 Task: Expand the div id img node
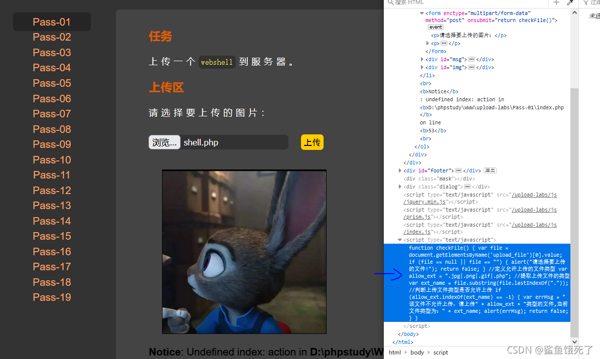pyautogui.click(x=422, y=67)
